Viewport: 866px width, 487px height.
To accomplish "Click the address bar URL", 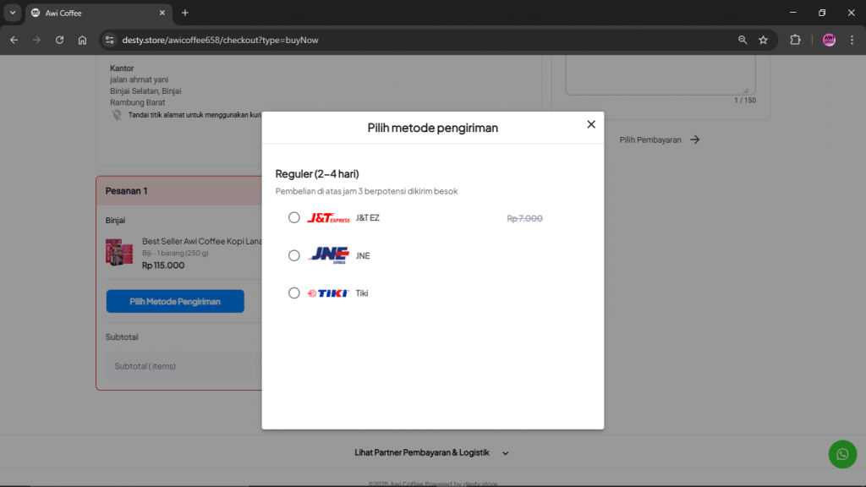I will 220,40.
